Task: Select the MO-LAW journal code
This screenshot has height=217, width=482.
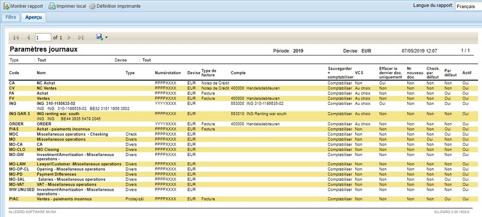Action: tap(17, 164)
